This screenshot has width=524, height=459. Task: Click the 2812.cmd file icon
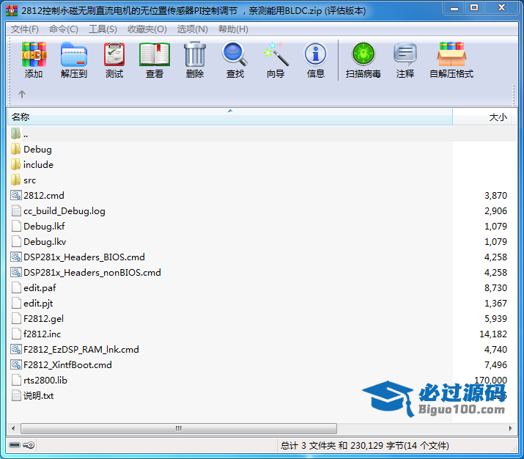[x=16, y=195]
